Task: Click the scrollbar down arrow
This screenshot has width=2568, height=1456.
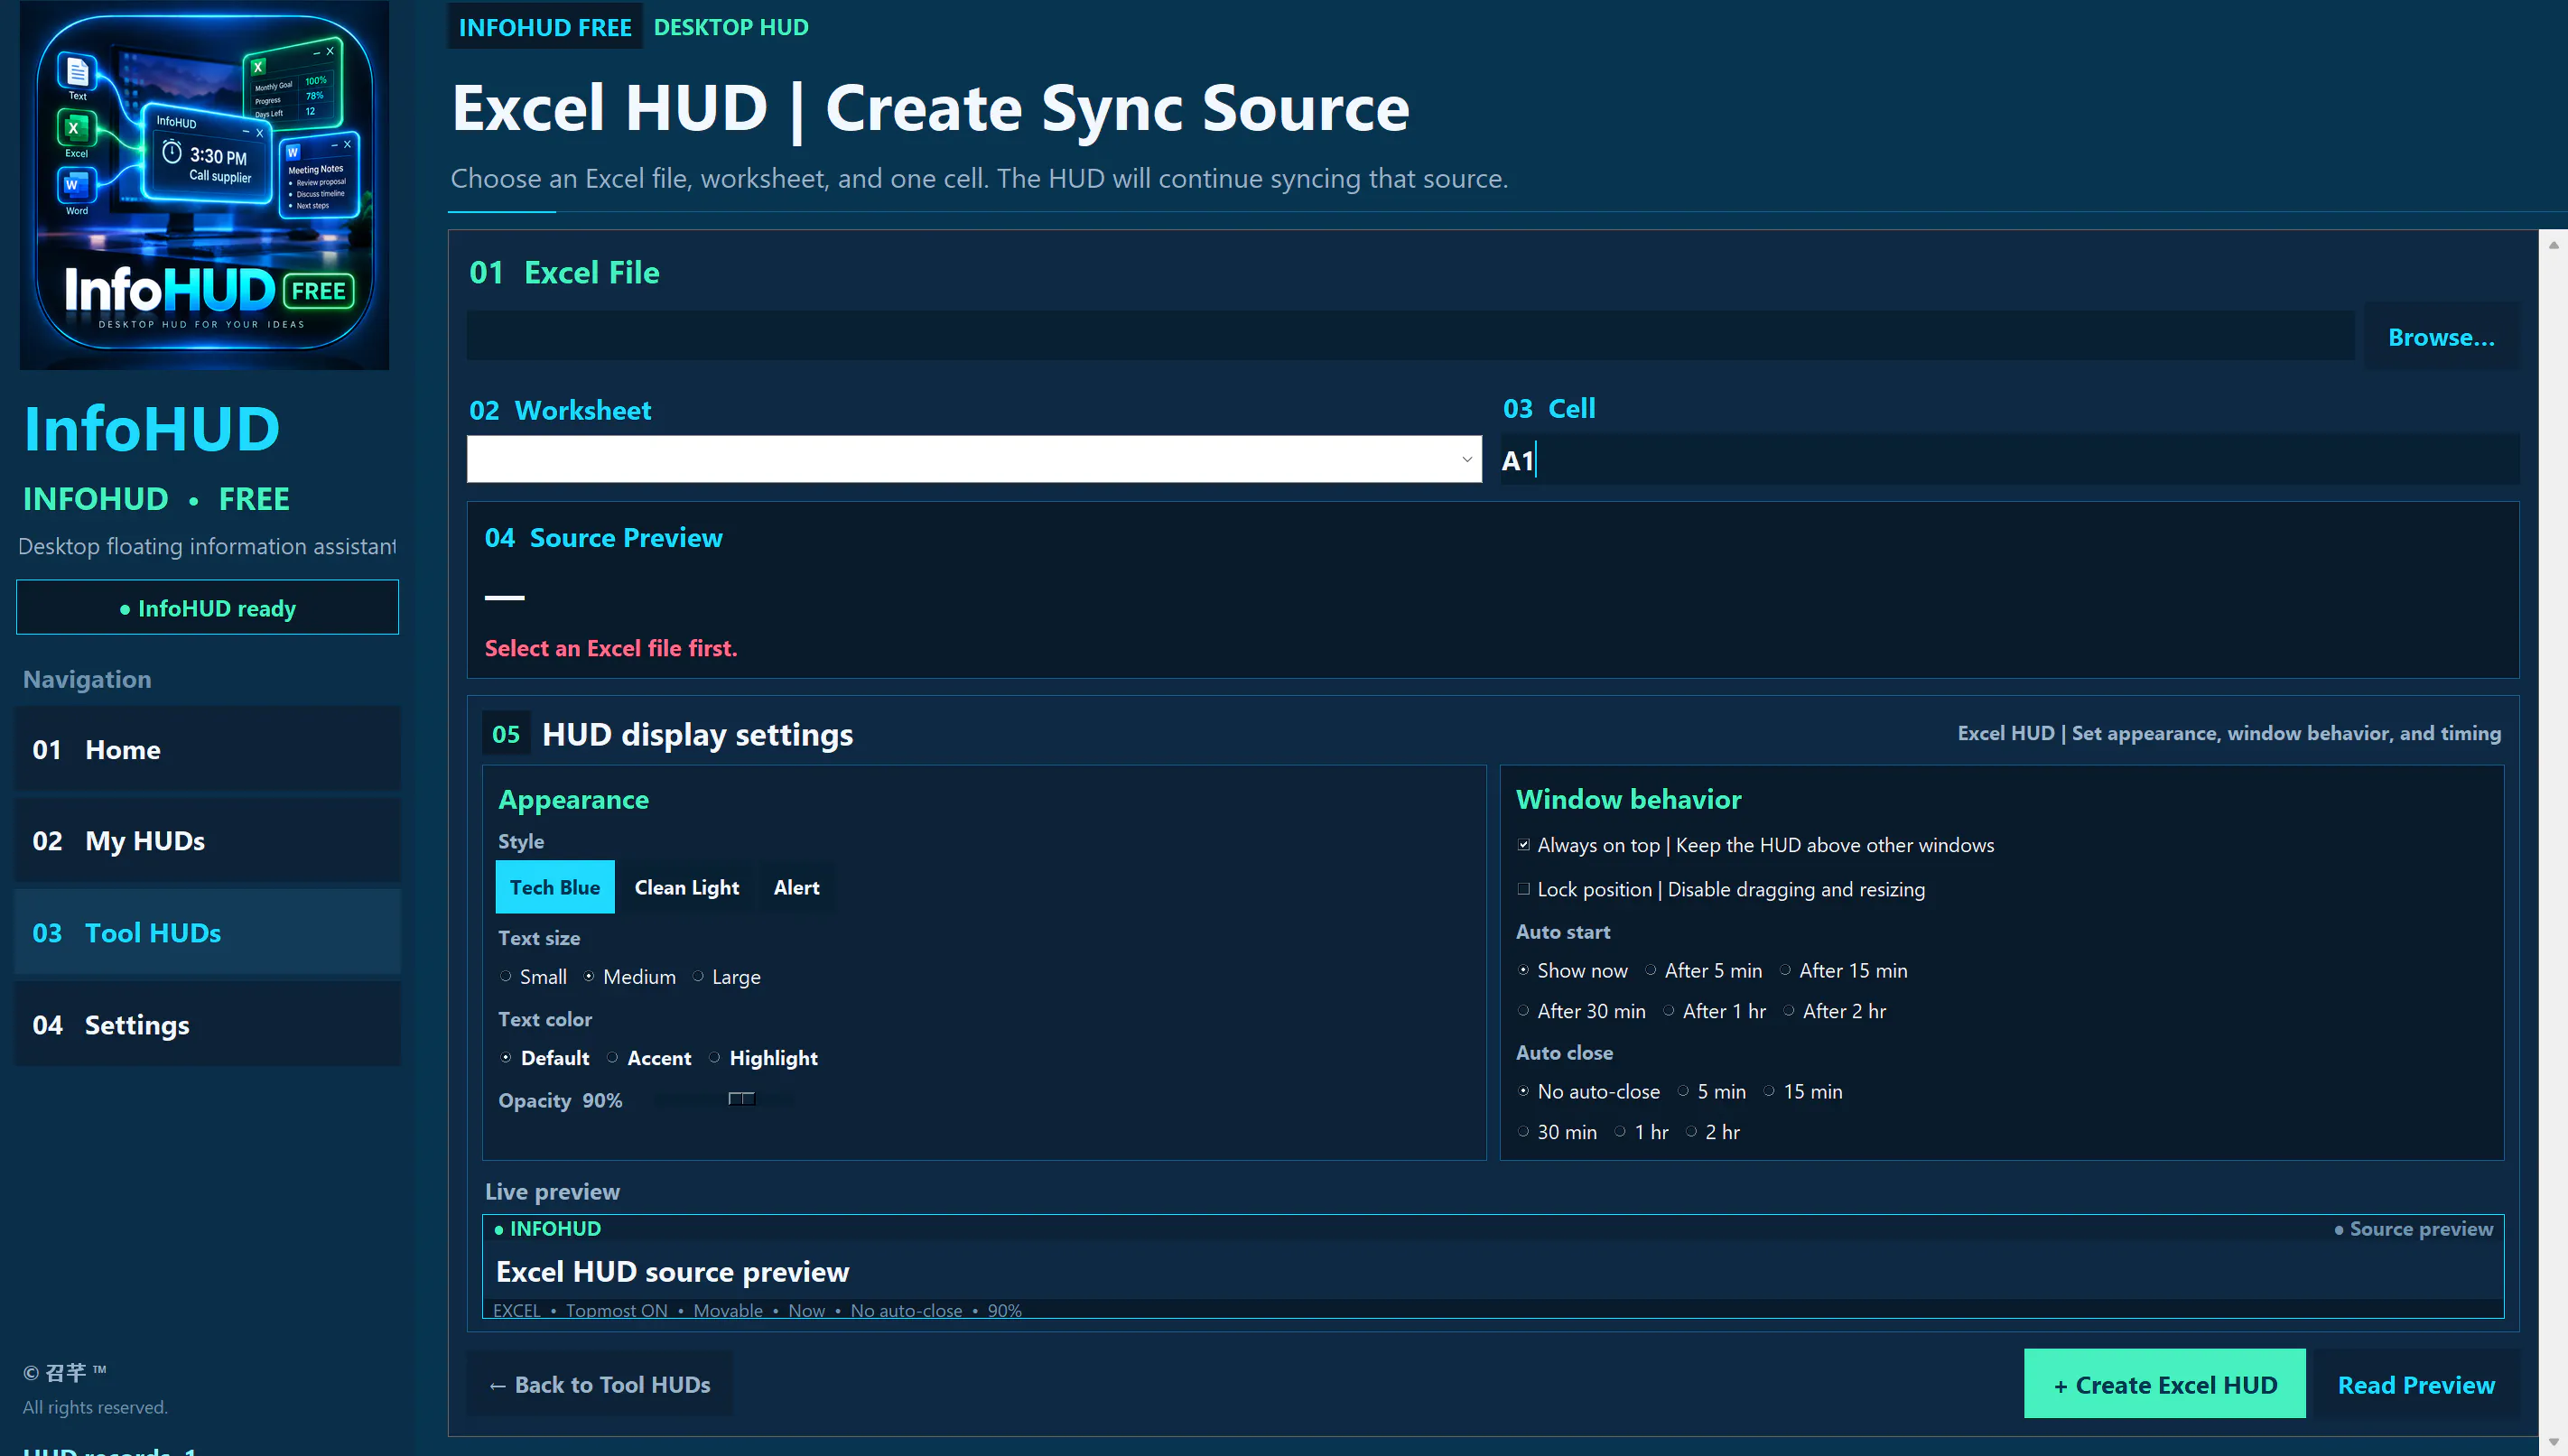Action: [2553, 1441]
